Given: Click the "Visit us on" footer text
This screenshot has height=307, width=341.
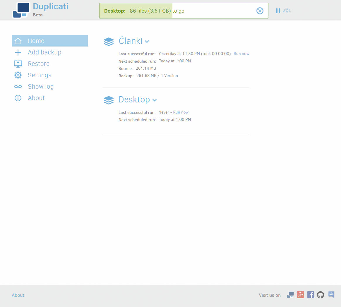Looking at the screenshot, I should (x=270, y=295).
